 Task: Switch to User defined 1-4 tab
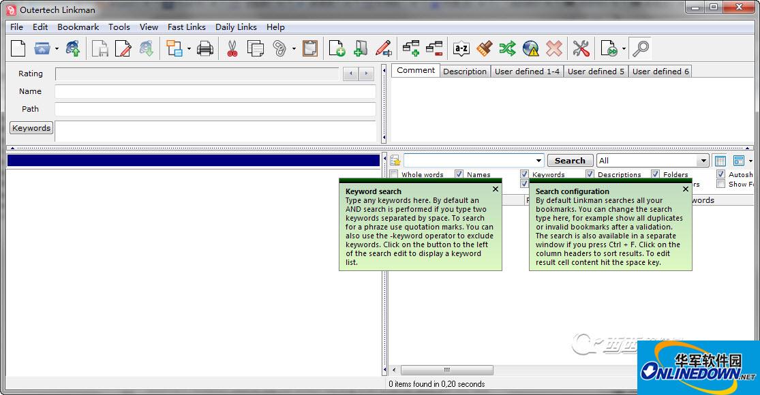click(x=527, y=72)
